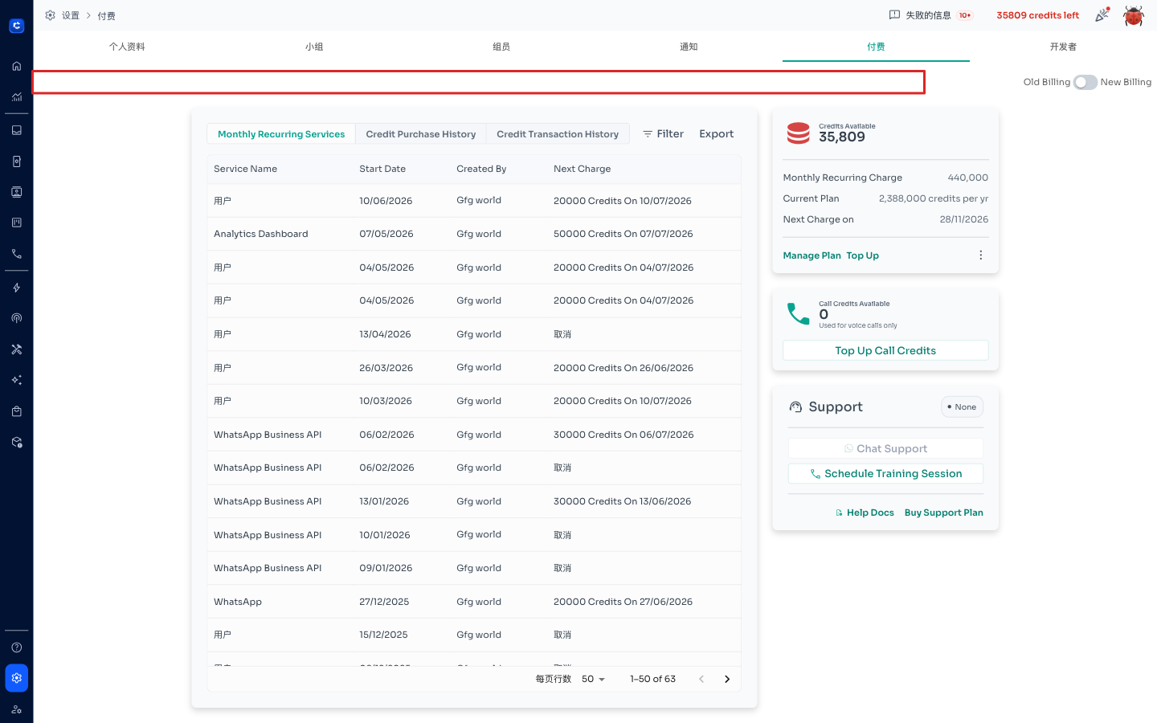Open the three-dot menu in credits card
This screenshot has width=1157, height=723.
980,255
